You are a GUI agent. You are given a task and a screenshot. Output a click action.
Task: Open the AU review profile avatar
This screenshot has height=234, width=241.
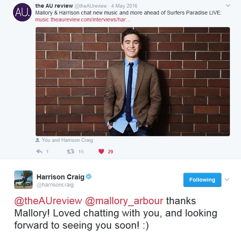[x=22, y=12]
